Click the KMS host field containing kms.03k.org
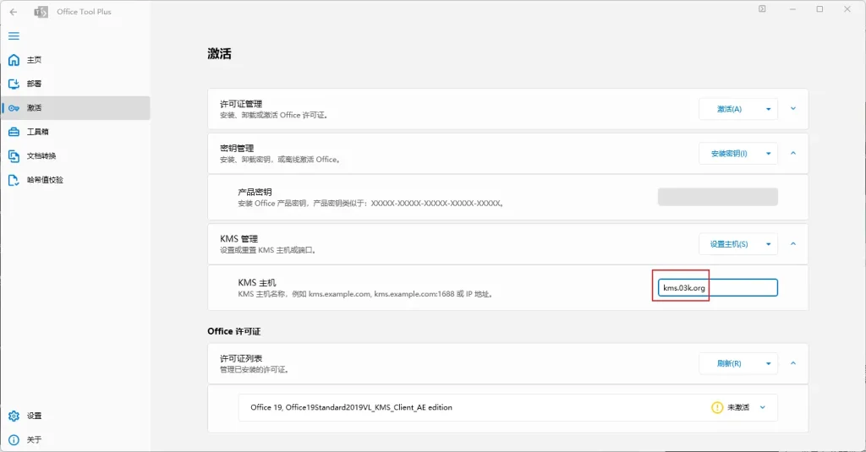This screenshot has width=866, height=452. click(717, 287)
